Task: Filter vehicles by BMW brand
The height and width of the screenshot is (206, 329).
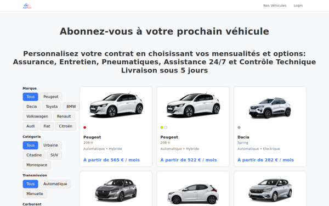Action: 71,107
